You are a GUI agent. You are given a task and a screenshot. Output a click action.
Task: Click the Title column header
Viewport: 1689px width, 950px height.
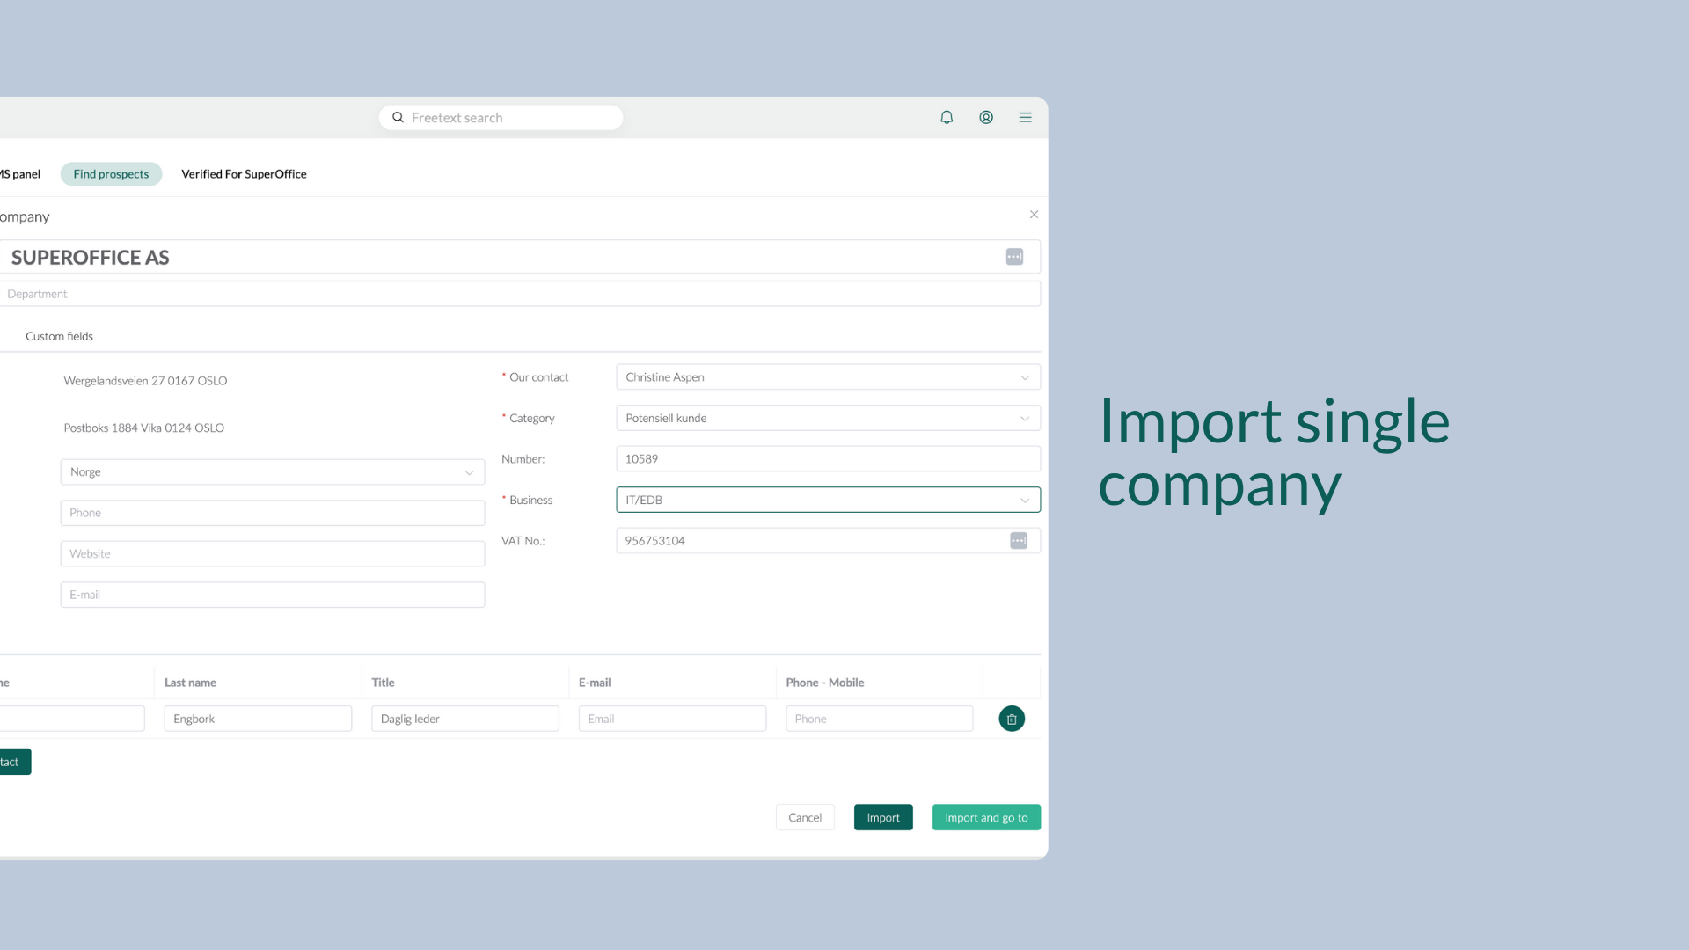[x=383, y=683]
